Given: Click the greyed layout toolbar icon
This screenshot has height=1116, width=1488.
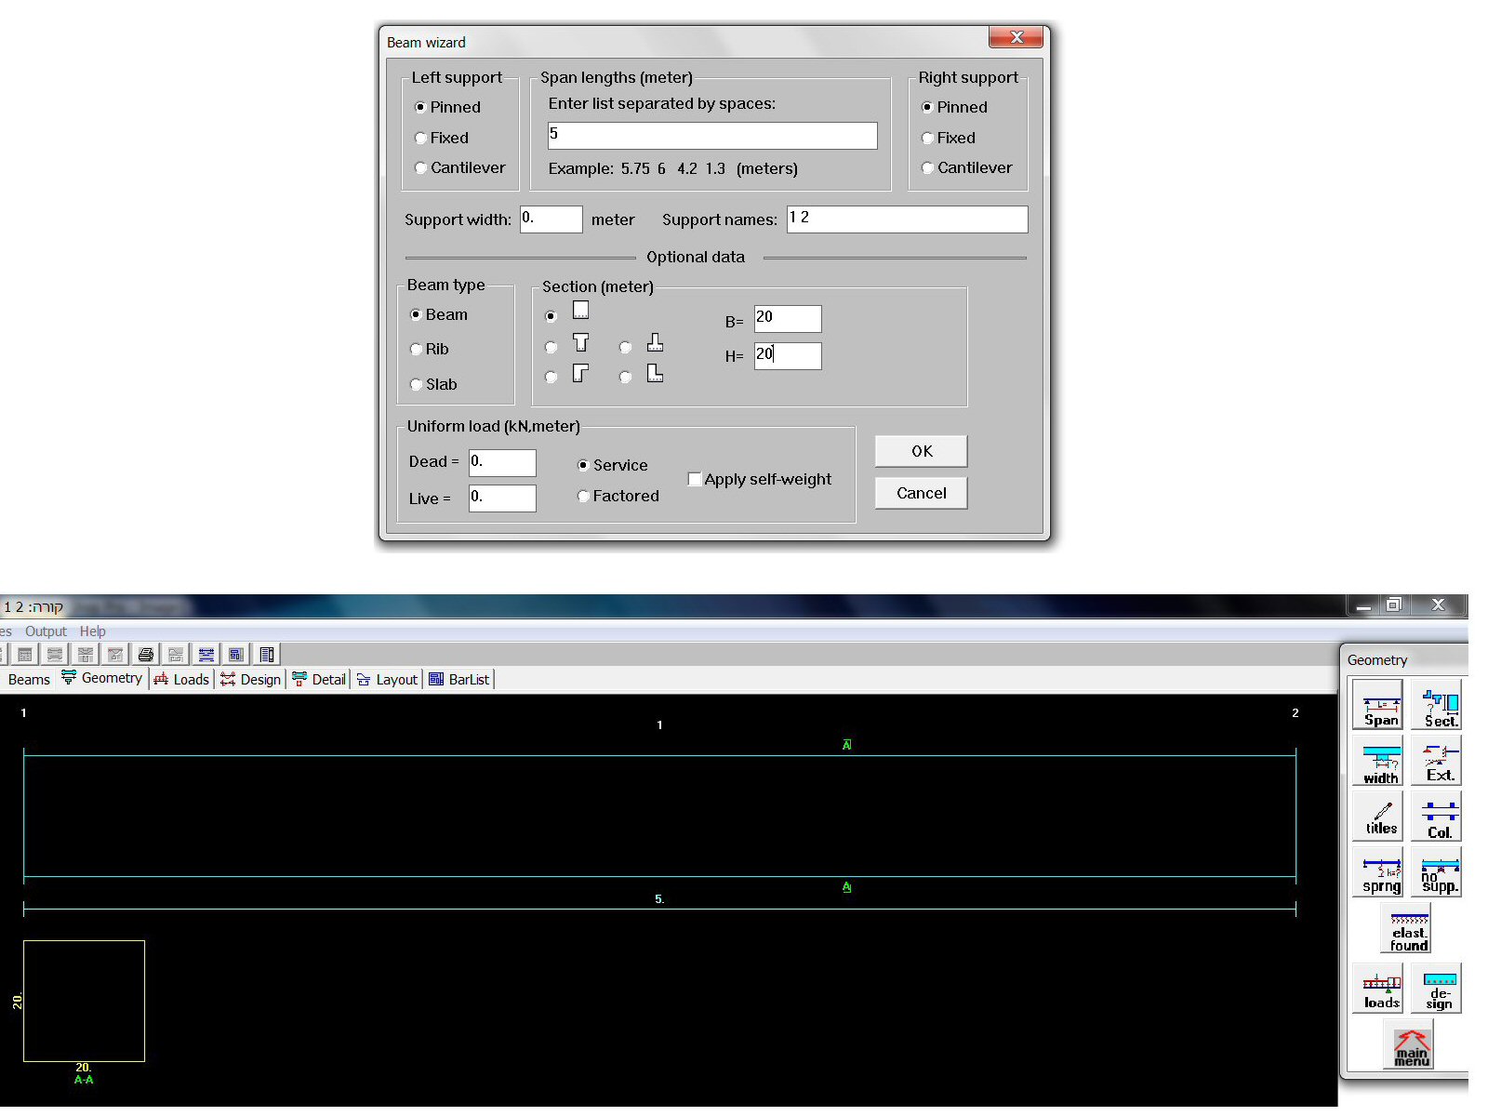Looking at the screenshot, I should 176,655.
